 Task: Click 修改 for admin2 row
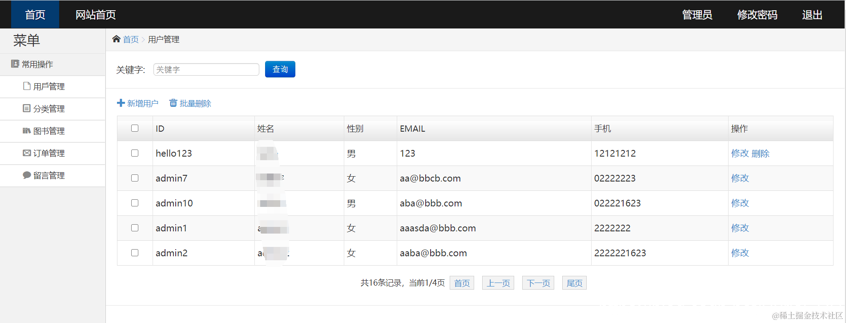tap(740, 253)
